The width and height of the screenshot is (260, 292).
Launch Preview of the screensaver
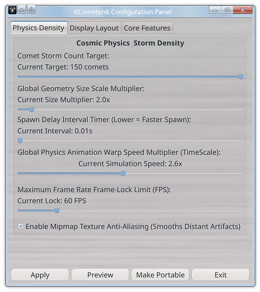coord(100,274)
